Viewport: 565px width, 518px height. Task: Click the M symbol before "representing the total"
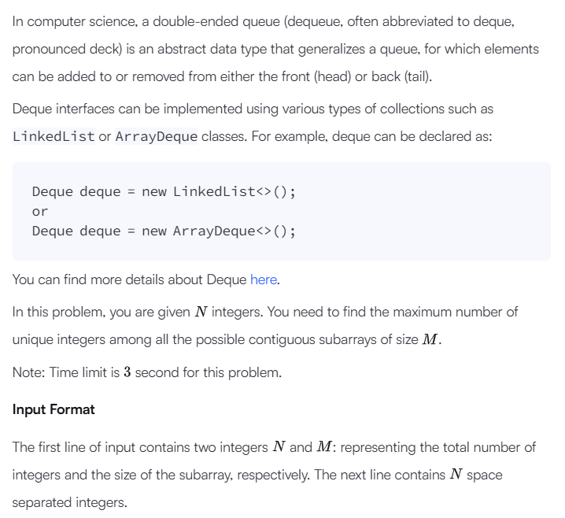(324, 447)
